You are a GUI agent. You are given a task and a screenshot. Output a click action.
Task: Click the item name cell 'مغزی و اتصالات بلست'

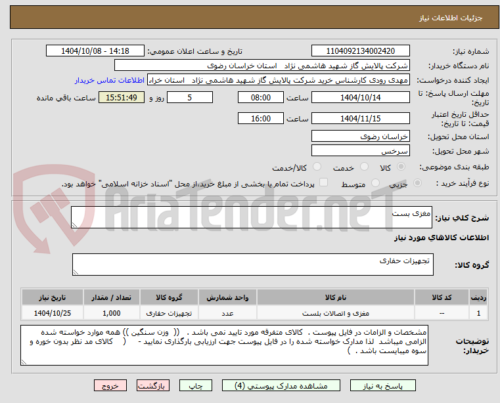[x=336, y=314]
